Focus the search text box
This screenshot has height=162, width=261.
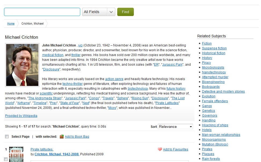pyautogui.click(x=42, y=12)
